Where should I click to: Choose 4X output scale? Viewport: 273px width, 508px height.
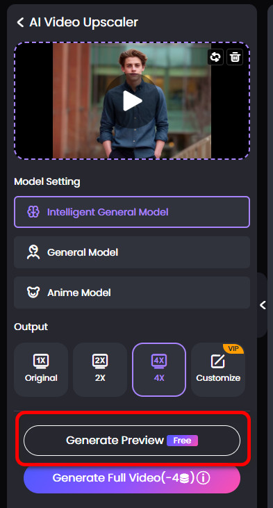click(159, 369)
